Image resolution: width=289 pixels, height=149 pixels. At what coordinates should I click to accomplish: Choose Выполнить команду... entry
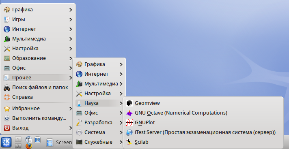point(38,118)
